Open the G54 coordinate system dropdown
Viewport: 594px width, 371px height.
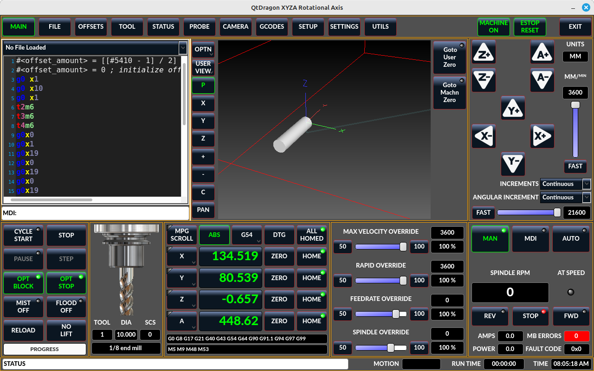(x=247, y=235)
